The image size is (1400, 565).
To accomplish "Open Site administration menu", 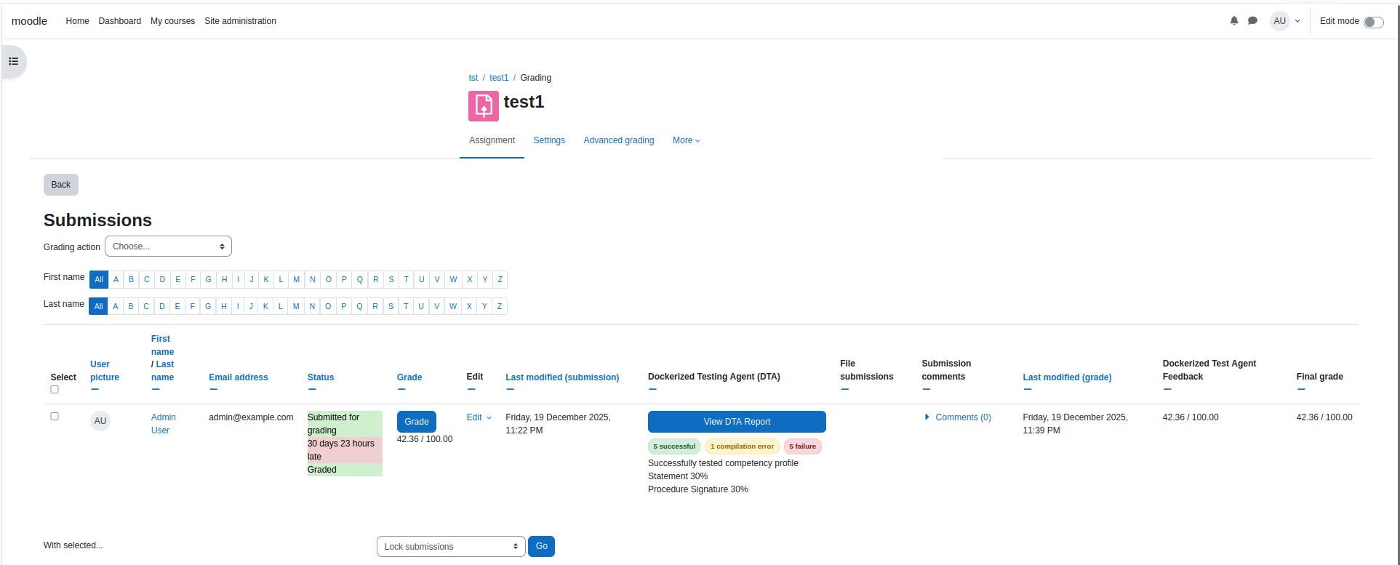I will (x=240, y=21).
